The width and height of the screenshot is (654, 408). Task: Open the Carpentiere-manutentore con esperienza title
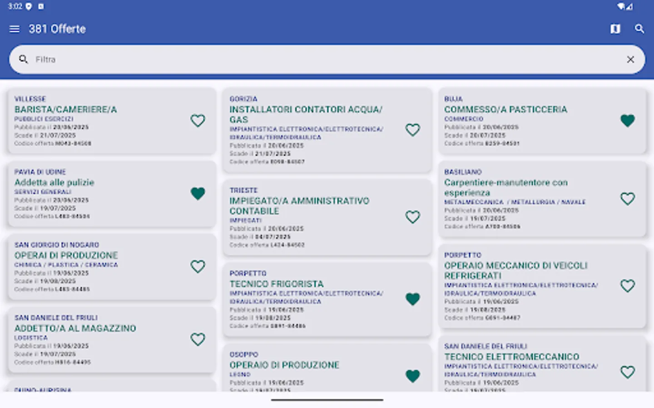tap(506, 187)
